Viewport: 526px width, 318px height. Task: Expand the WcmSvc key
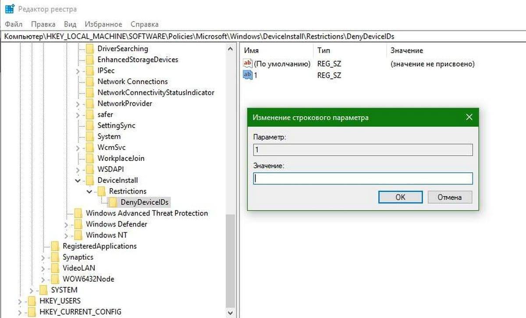pyautogui.click(x=78, y=147)
